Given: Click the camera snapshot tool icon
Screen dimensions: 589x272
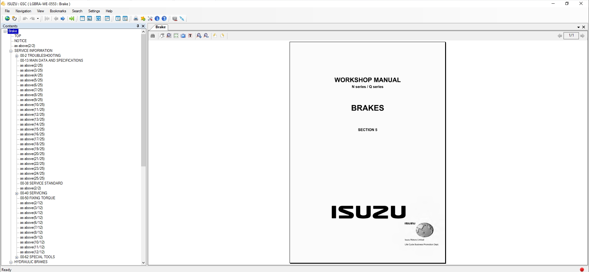Looking at the screenshot, I should (x=183, y=36).
